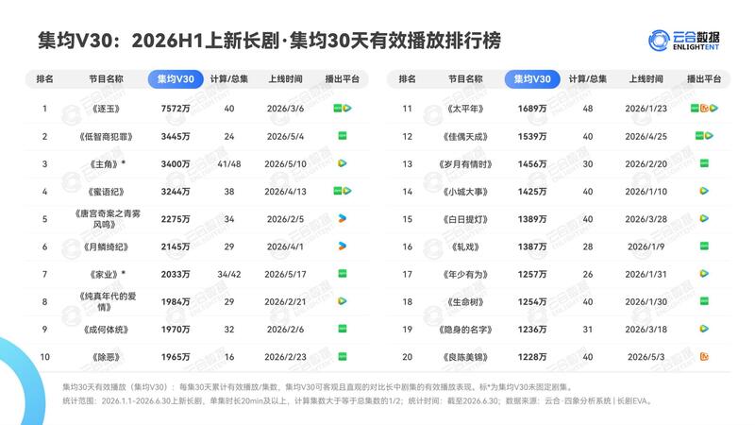This screenshot has height=425, width=755.
Task: Click the show title 《岁月有情时》
Action: point(465,163)
